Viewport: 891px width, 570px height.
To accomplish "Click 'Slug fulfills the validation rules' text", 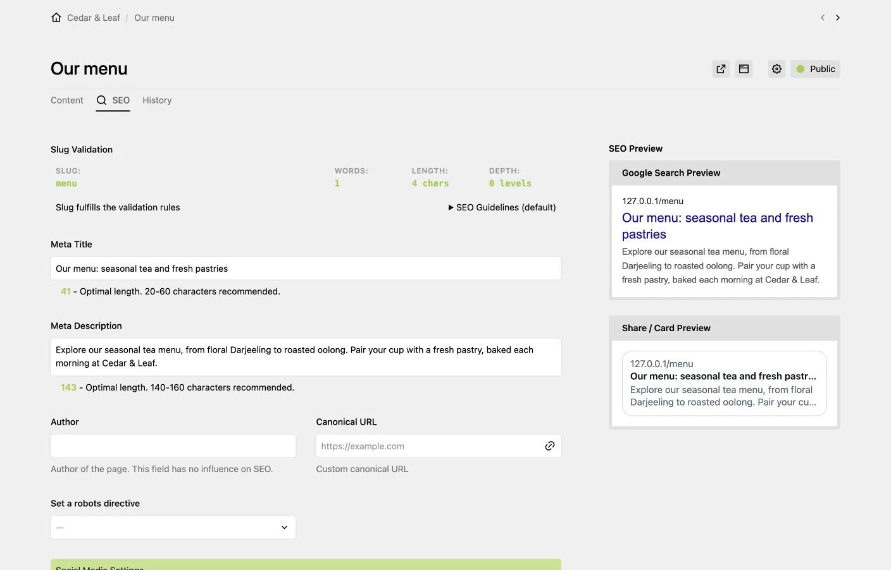I will click(118, 207).
